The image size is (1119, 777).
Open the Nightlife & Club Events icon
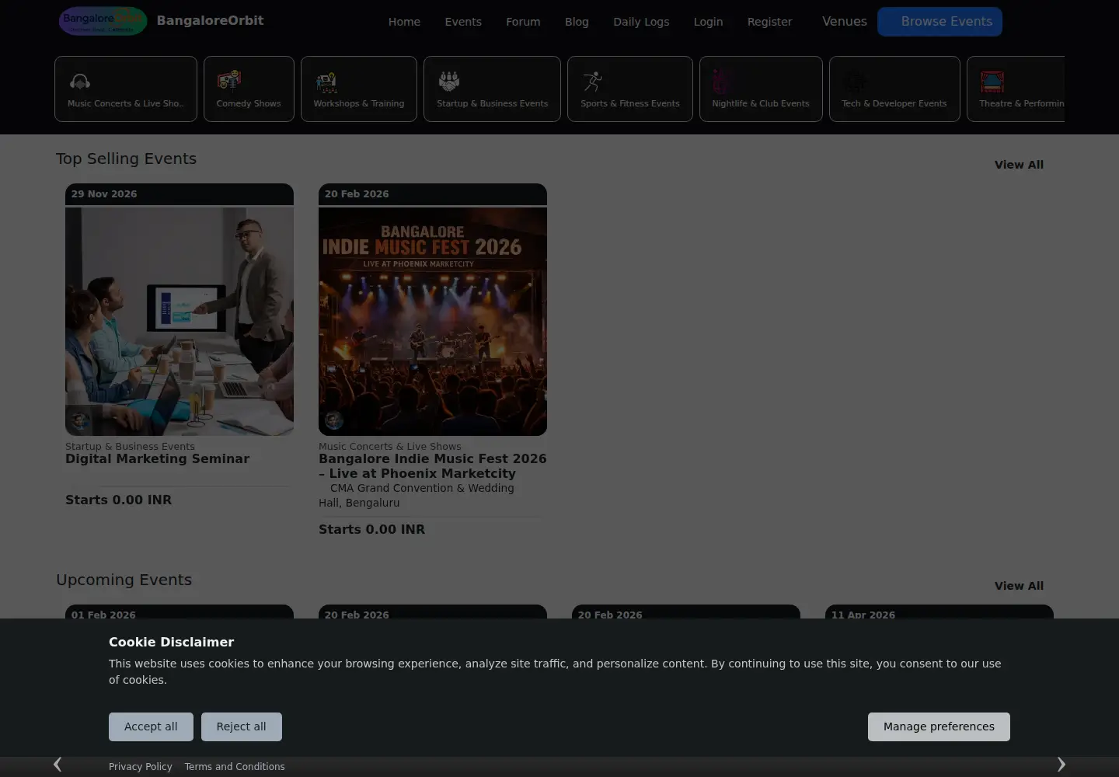pos(721,81)
